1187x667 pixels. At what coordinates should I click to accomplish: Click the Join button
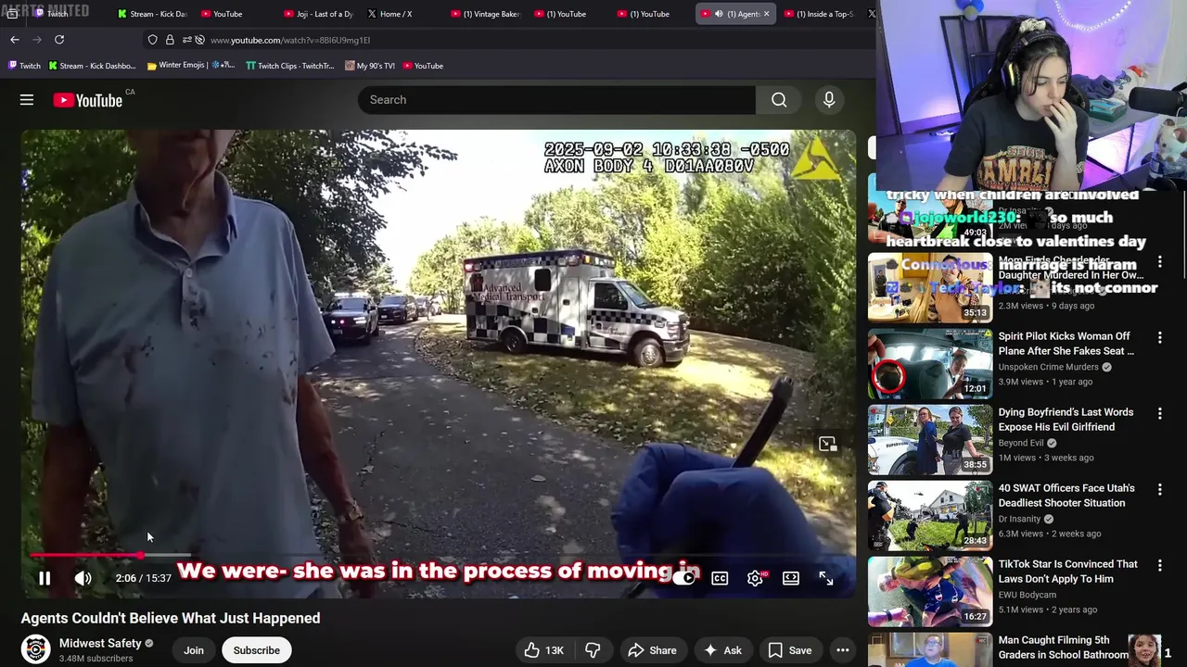pyautogui.click(x=194, y=650)
